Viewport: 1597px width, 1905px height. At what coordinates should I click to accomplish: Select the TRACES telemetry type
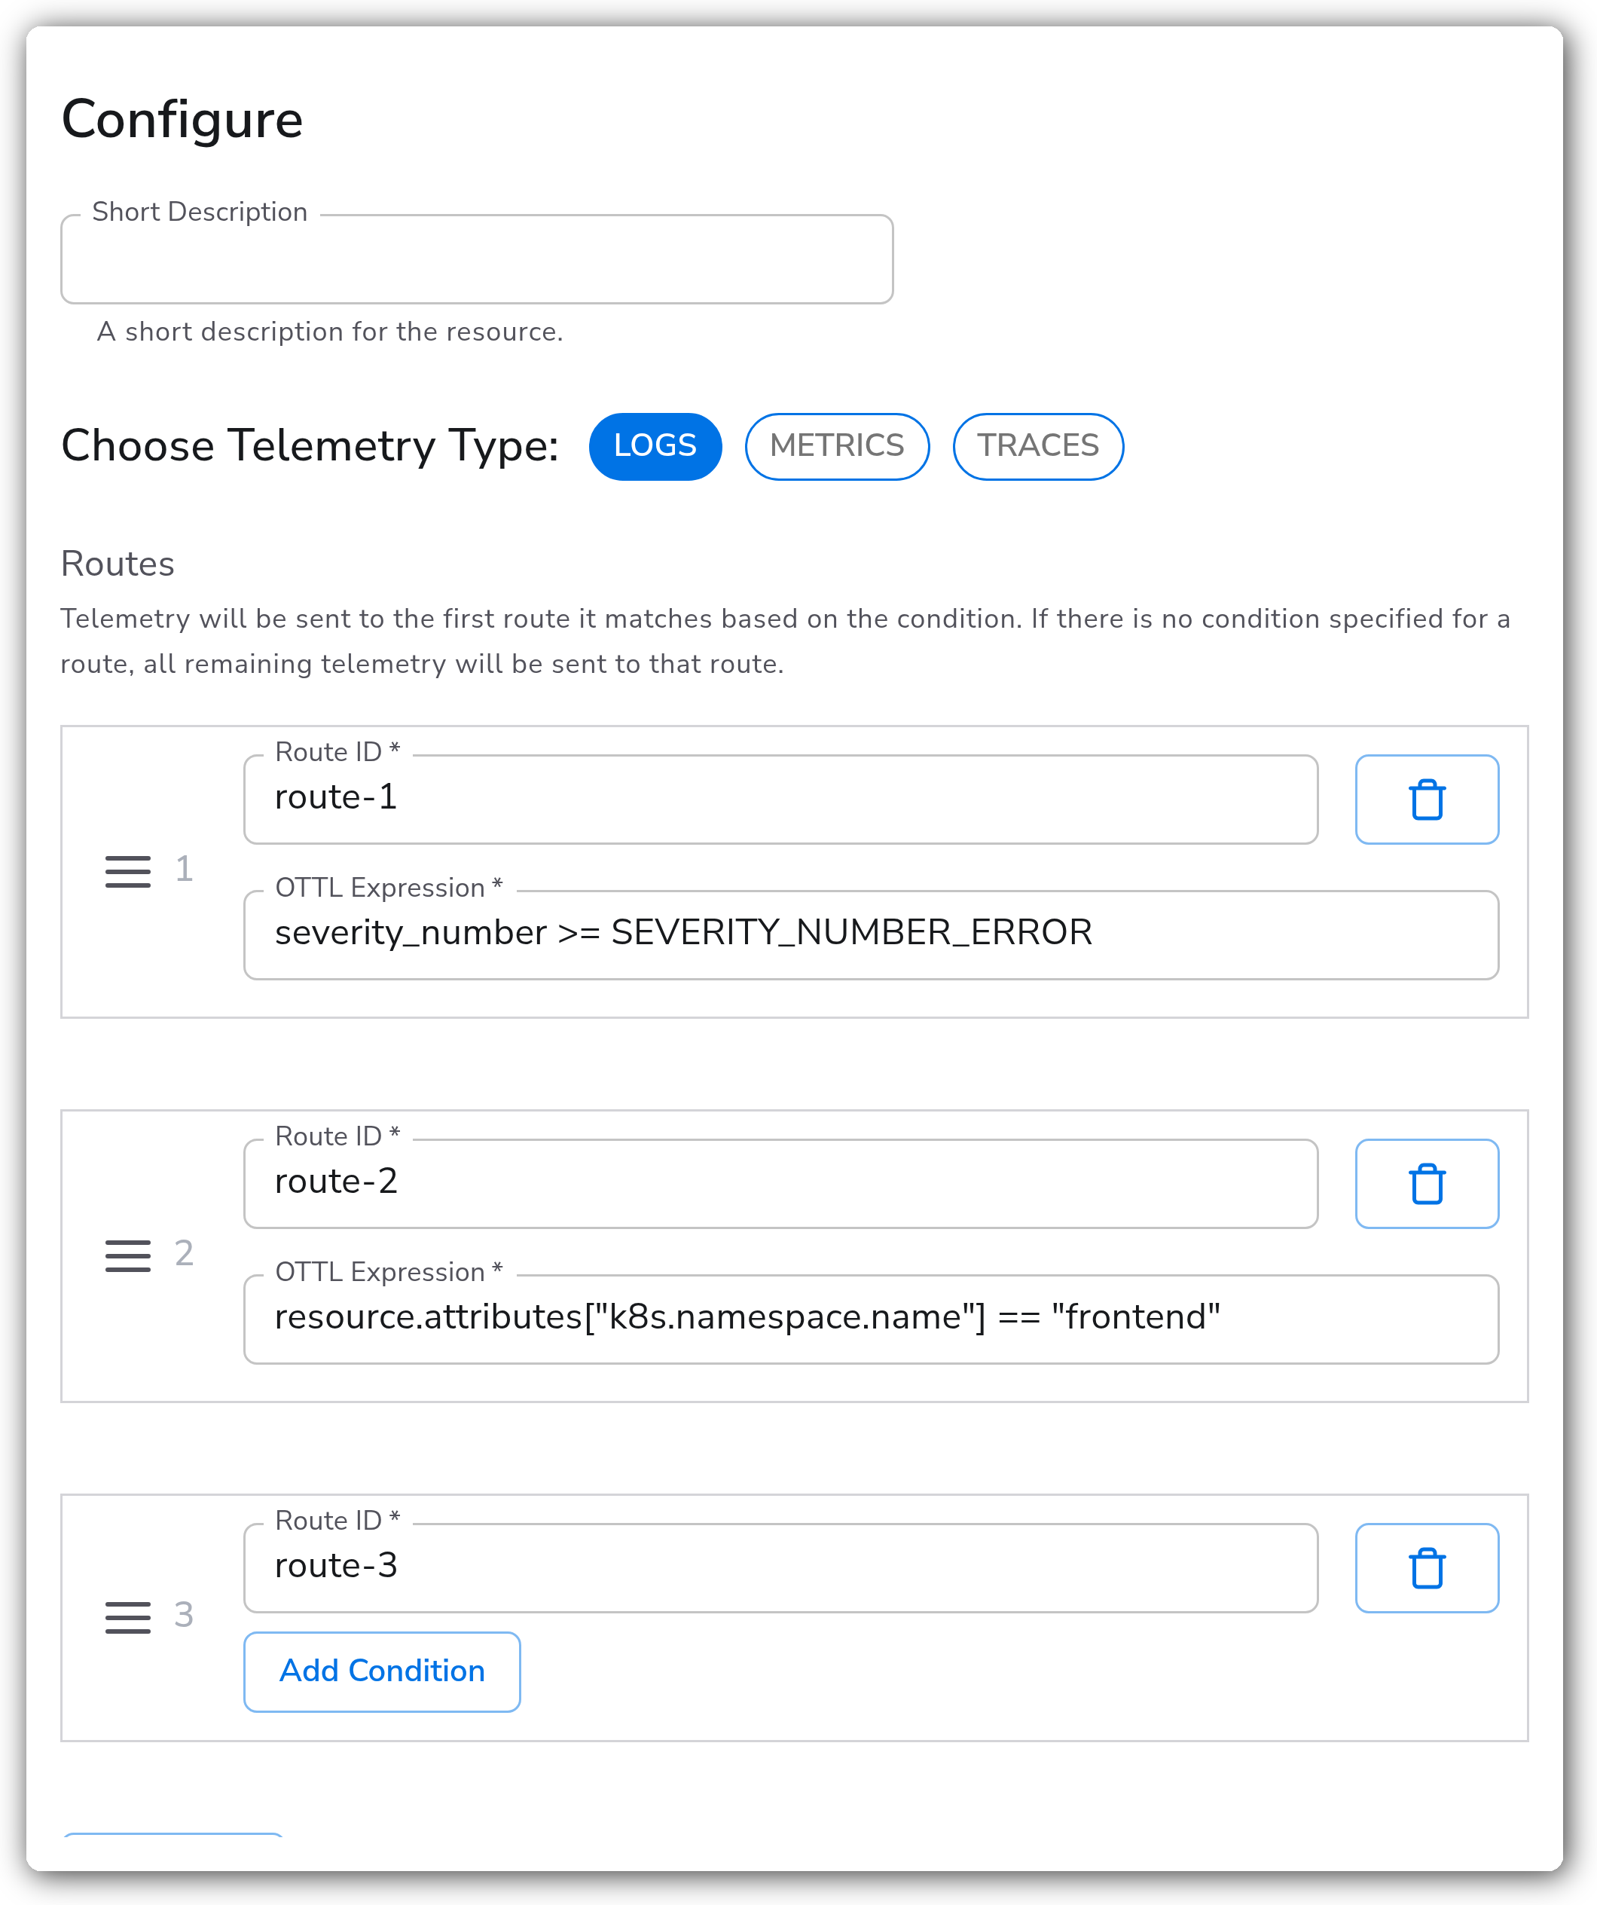coord(1038,446)
